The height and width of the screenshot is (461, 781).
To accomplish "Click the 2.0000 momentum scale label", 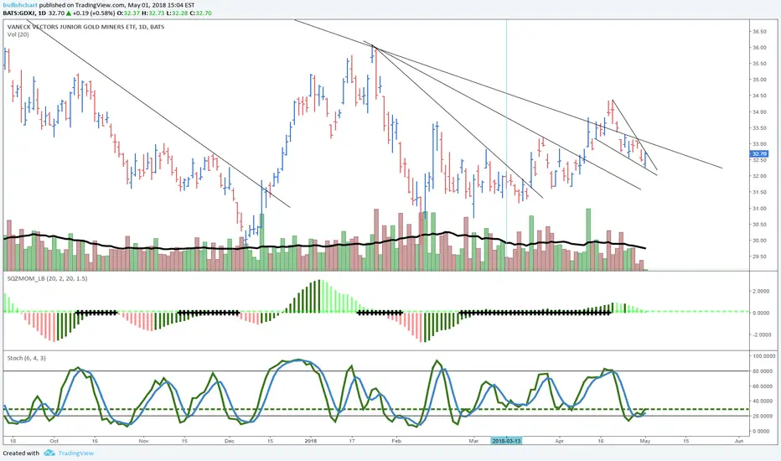I will pos(761,291).
